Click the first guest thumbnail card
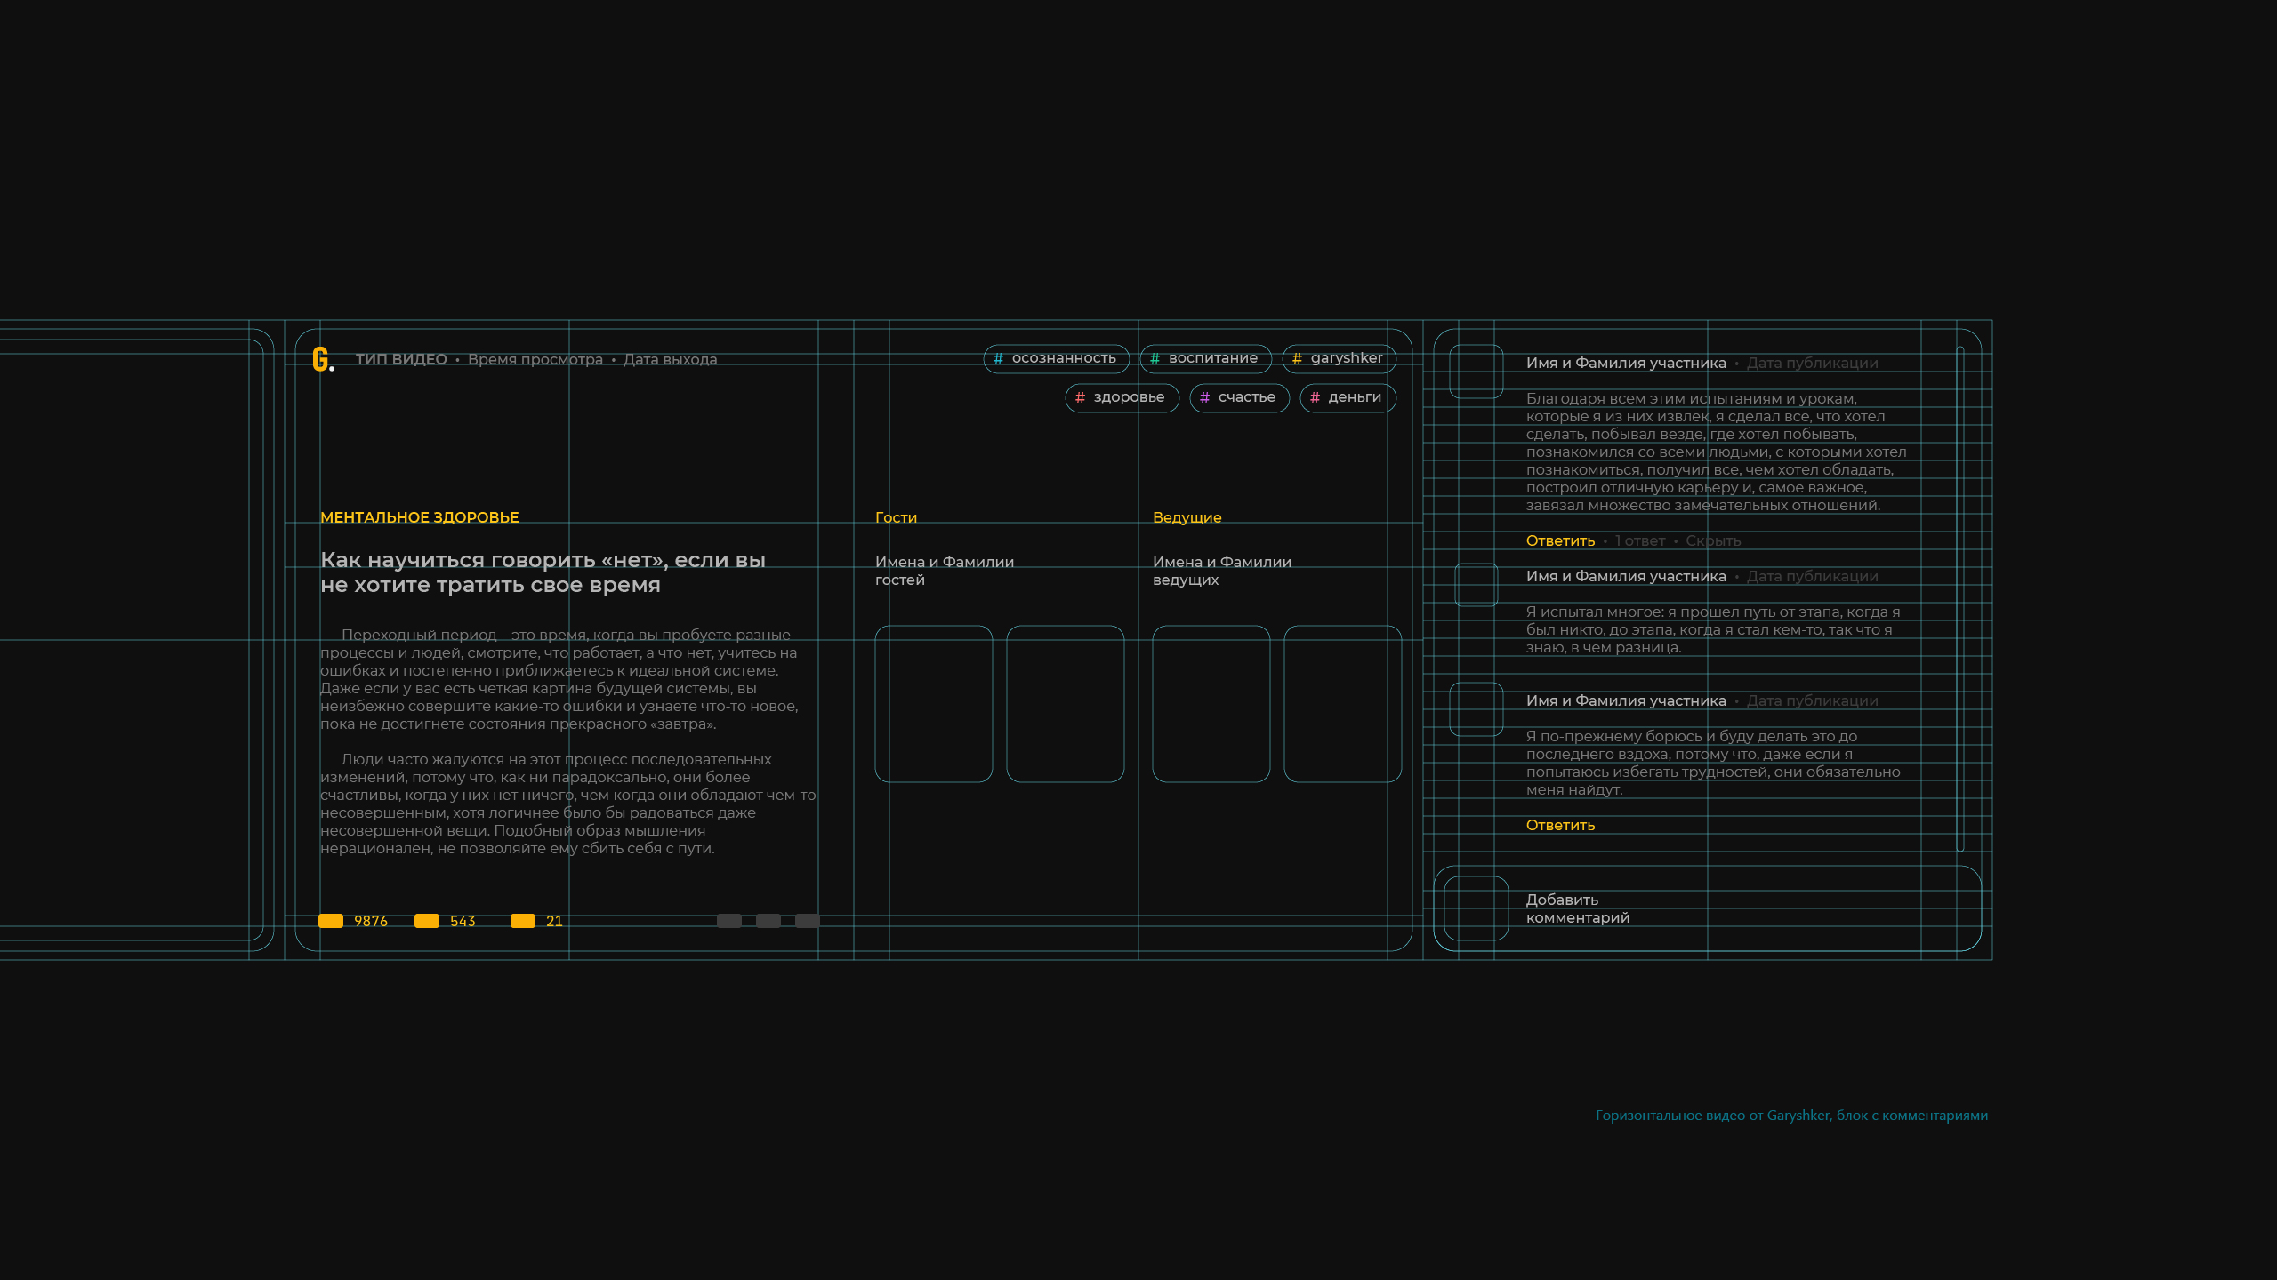Viewport: 2277px width, 1280px height. [x=934, y=704]
